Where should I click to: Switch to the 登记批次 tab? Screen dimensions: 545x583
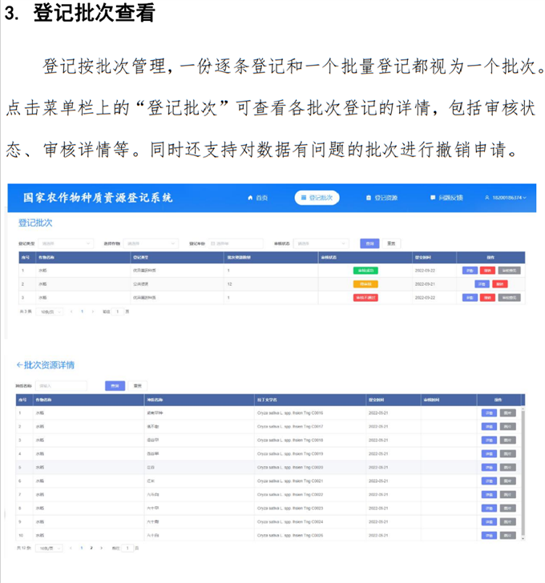(x=317, y=197)
